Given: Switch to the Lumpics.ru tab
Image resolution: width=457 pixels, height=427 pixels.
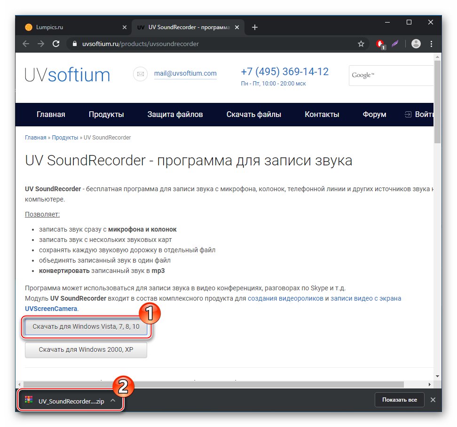Looking at the screenshot, I should [x=74, y=27].
